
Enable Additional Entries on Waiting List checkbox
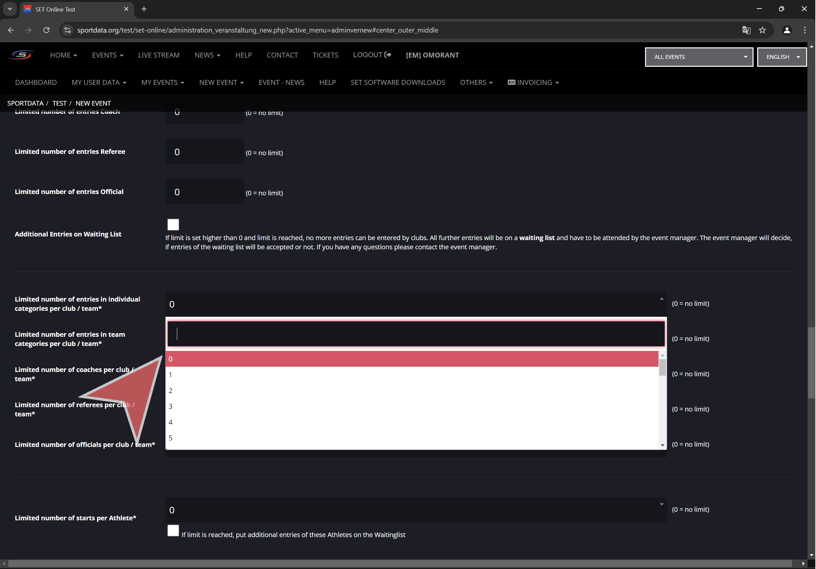click(x=173, y=224)
